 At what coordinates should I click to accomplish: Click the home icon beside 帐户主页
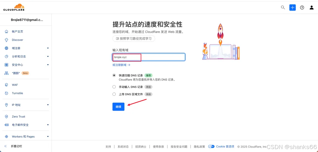pyautogui.click(x=7, y=32)
